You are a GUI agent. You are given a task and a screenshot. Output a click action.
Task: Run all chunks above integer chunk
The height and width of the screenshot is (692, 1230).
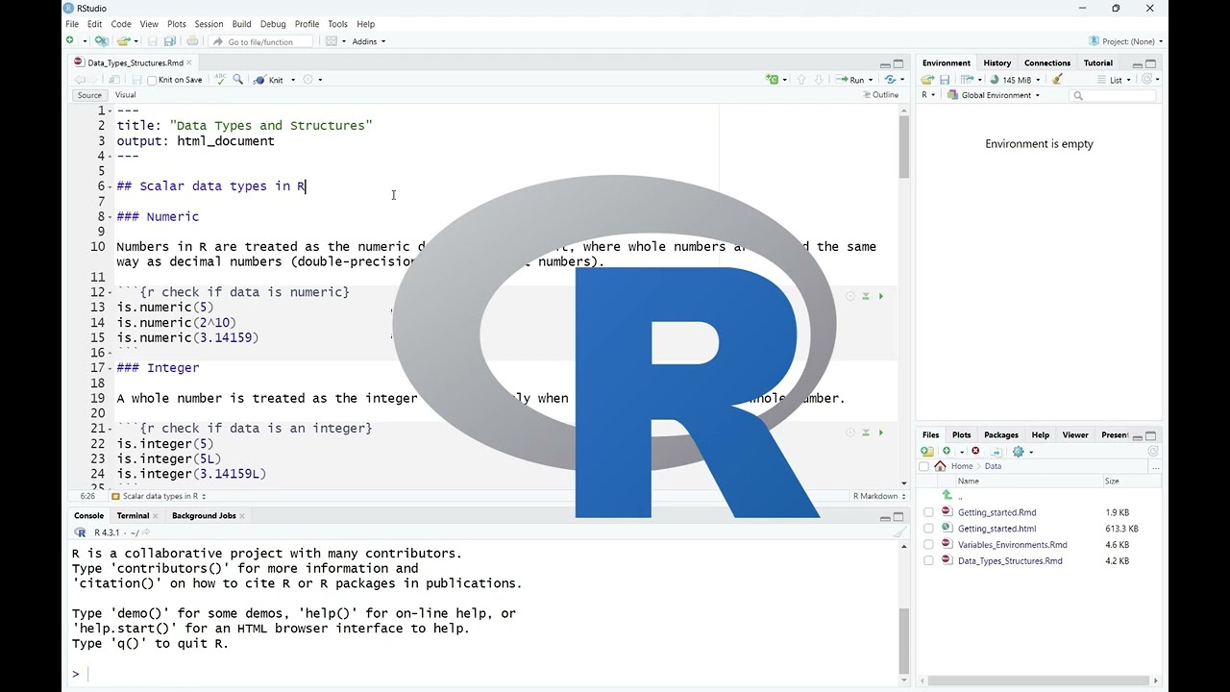(x=866, y=433)
